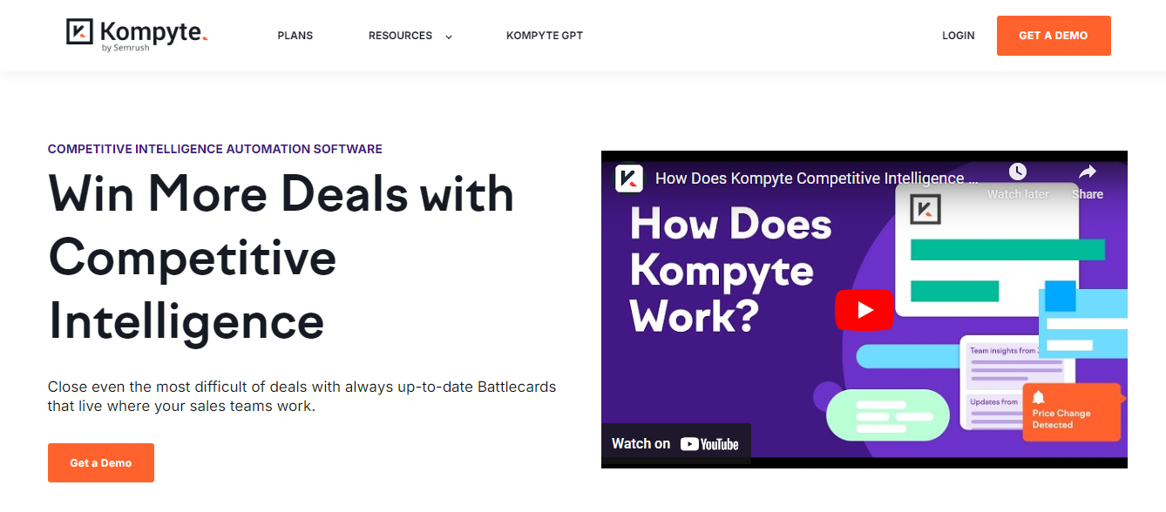Click the Share arrow icon on the video

pos(1087,172)
